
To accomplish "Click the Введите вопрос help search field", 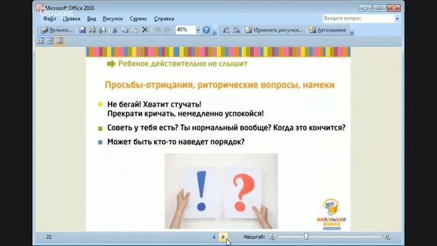I will pos(358,18).
